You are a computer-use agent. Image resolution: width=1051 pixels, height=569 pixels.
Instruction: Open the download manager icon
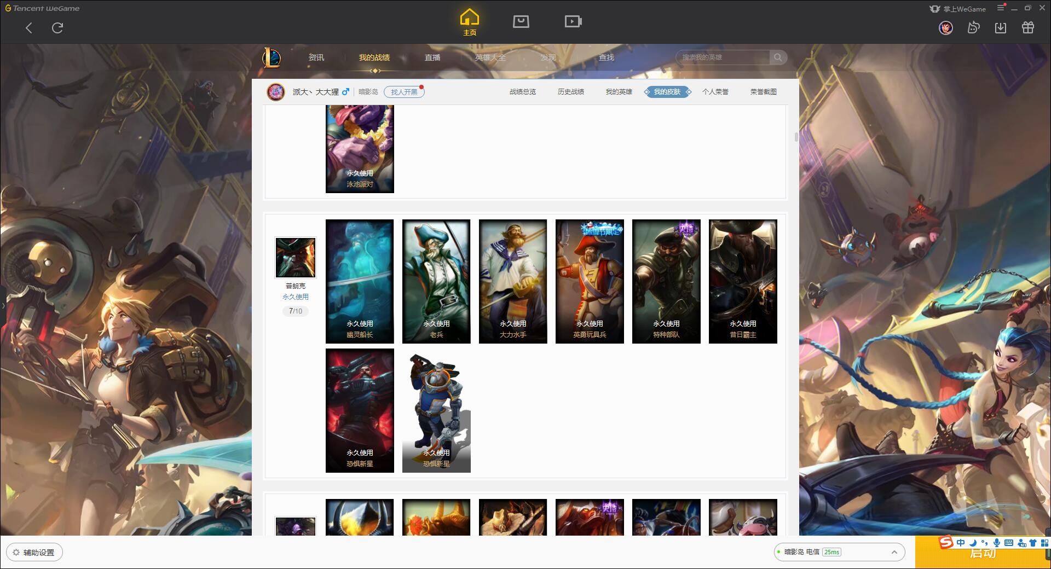point(1001,27)
